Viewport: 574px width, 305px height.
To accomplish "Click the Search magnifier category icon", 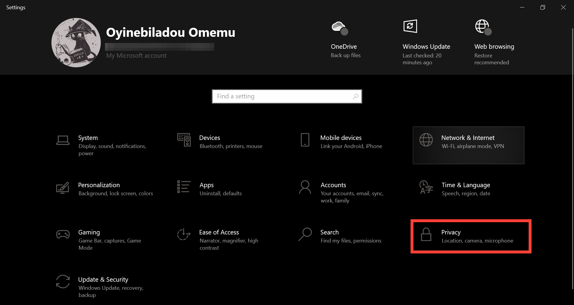I will (x=305, y=234).
